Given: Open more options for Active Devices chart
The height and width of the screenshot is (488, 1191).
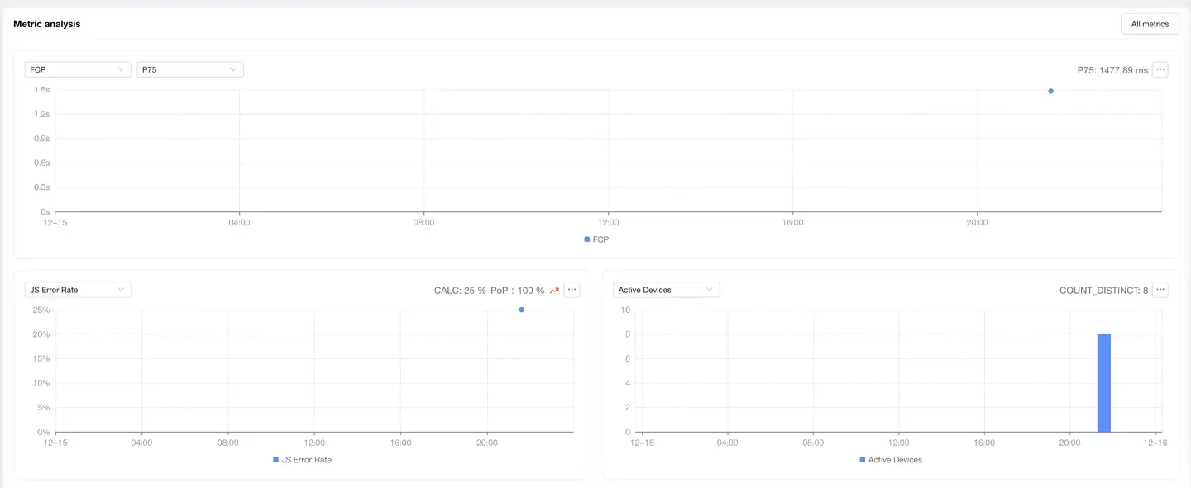Looking at the screenshot, I should (x=1160, y=290).
